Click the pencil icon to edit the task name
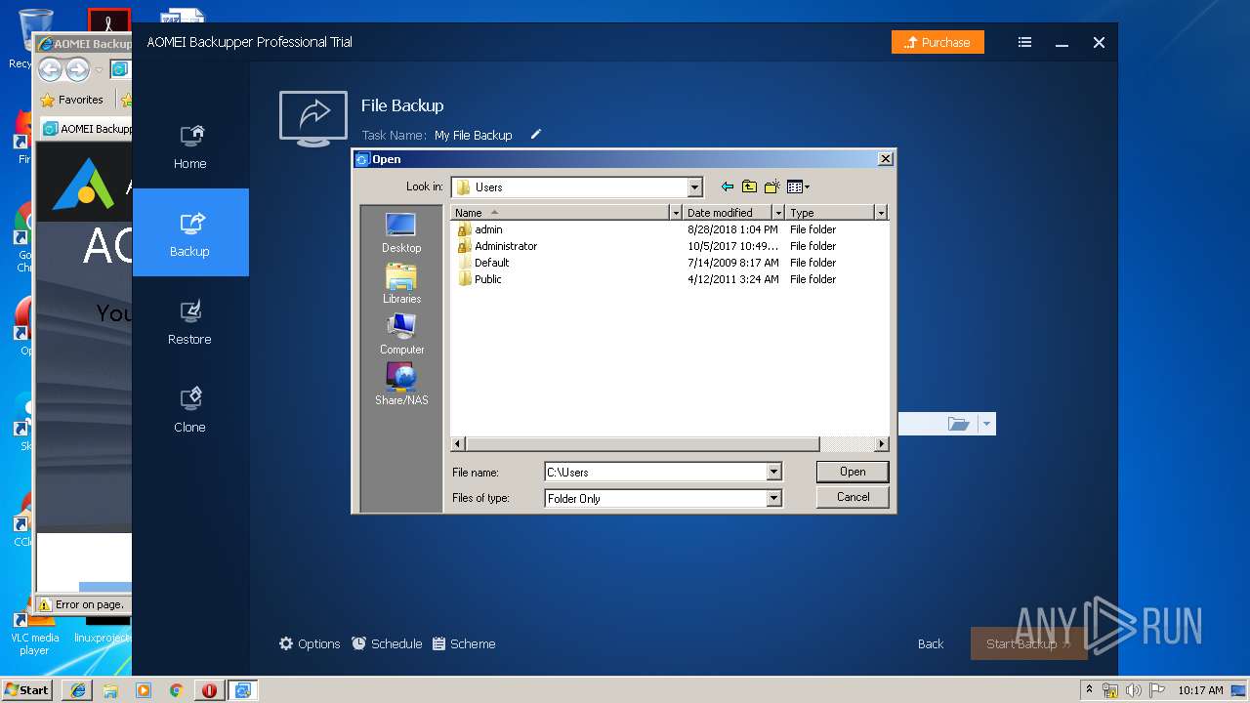1250x703 pixels. coord(535,135)
